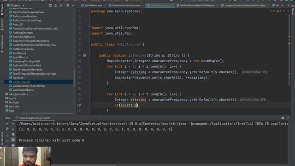Click the Project tree horizontal scrollbar
295x166 pixels.
click(x=47, y=113)
